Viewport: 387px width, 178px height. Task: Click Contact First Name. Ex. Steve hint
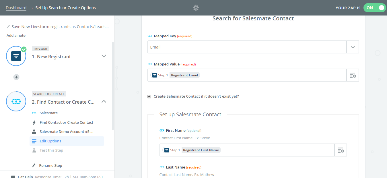tap(185, 138)
